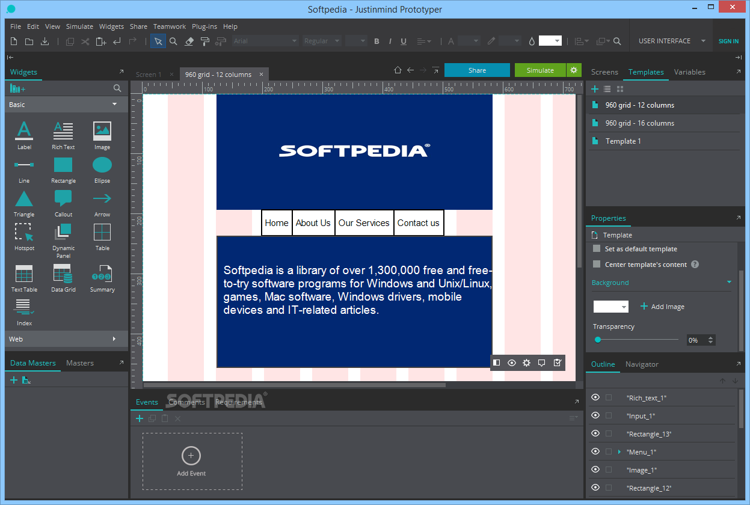
Task: Open the Teamwork menu
Action: [x=170, y=26]
